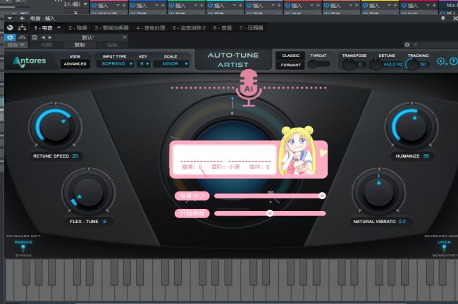Click the routing icon beside plugin tabs
458x304 pixels.
(23, 27)
